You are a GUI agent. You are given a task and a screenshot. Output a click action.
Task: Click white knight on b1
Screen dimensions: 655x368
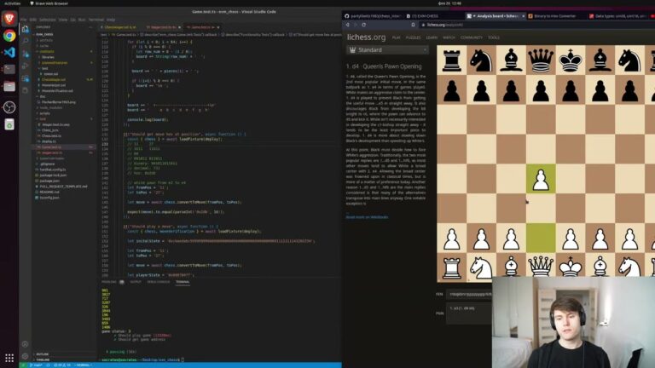481,266
